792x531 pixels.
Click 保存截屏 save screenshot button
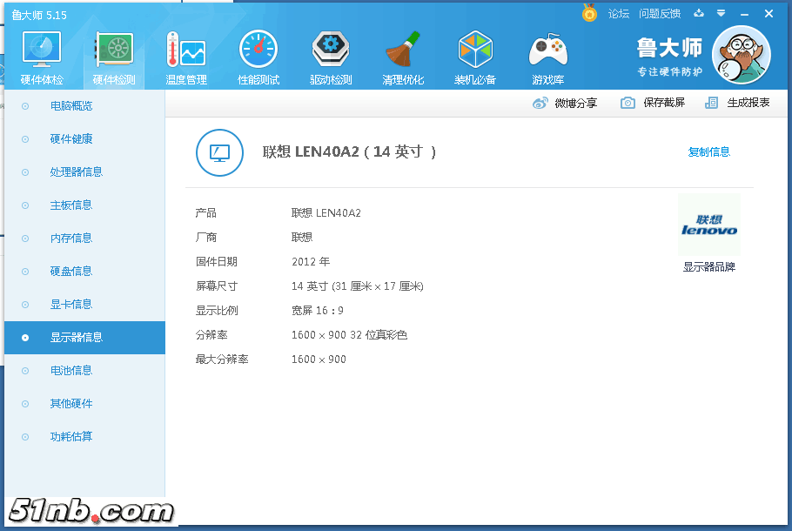point(664,103)
